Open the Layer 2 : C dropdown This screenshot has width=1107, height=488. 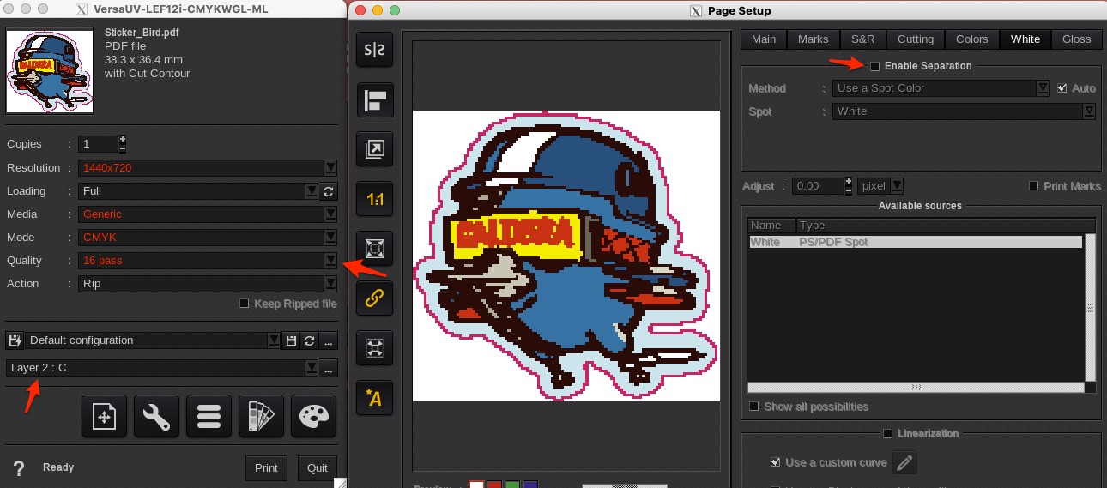(312, 368)
